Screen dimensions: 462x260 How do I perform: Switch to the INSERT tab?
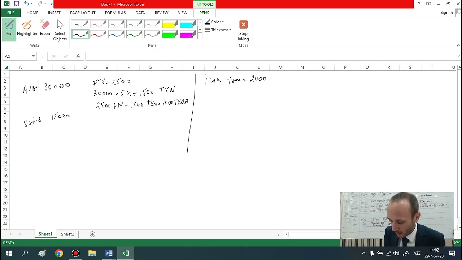coord(54,13)
